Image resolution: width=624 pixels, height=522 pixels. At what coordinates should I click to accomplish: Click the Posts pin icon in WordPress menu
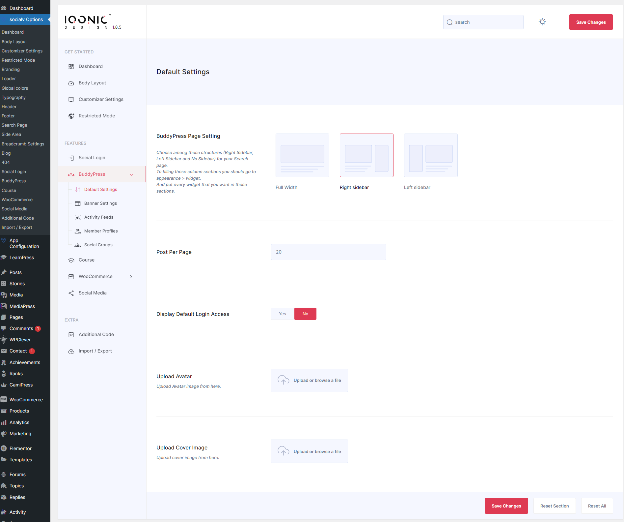[x=4, y=272]
